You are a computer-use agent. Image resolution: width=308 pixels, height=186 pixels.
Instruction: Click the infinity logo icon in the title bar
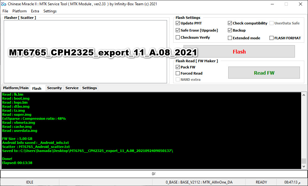click(4, 4)
